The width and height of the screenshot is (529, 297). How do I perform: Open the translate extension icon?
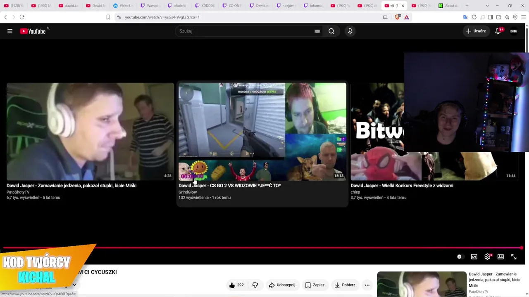pos(465,17)
